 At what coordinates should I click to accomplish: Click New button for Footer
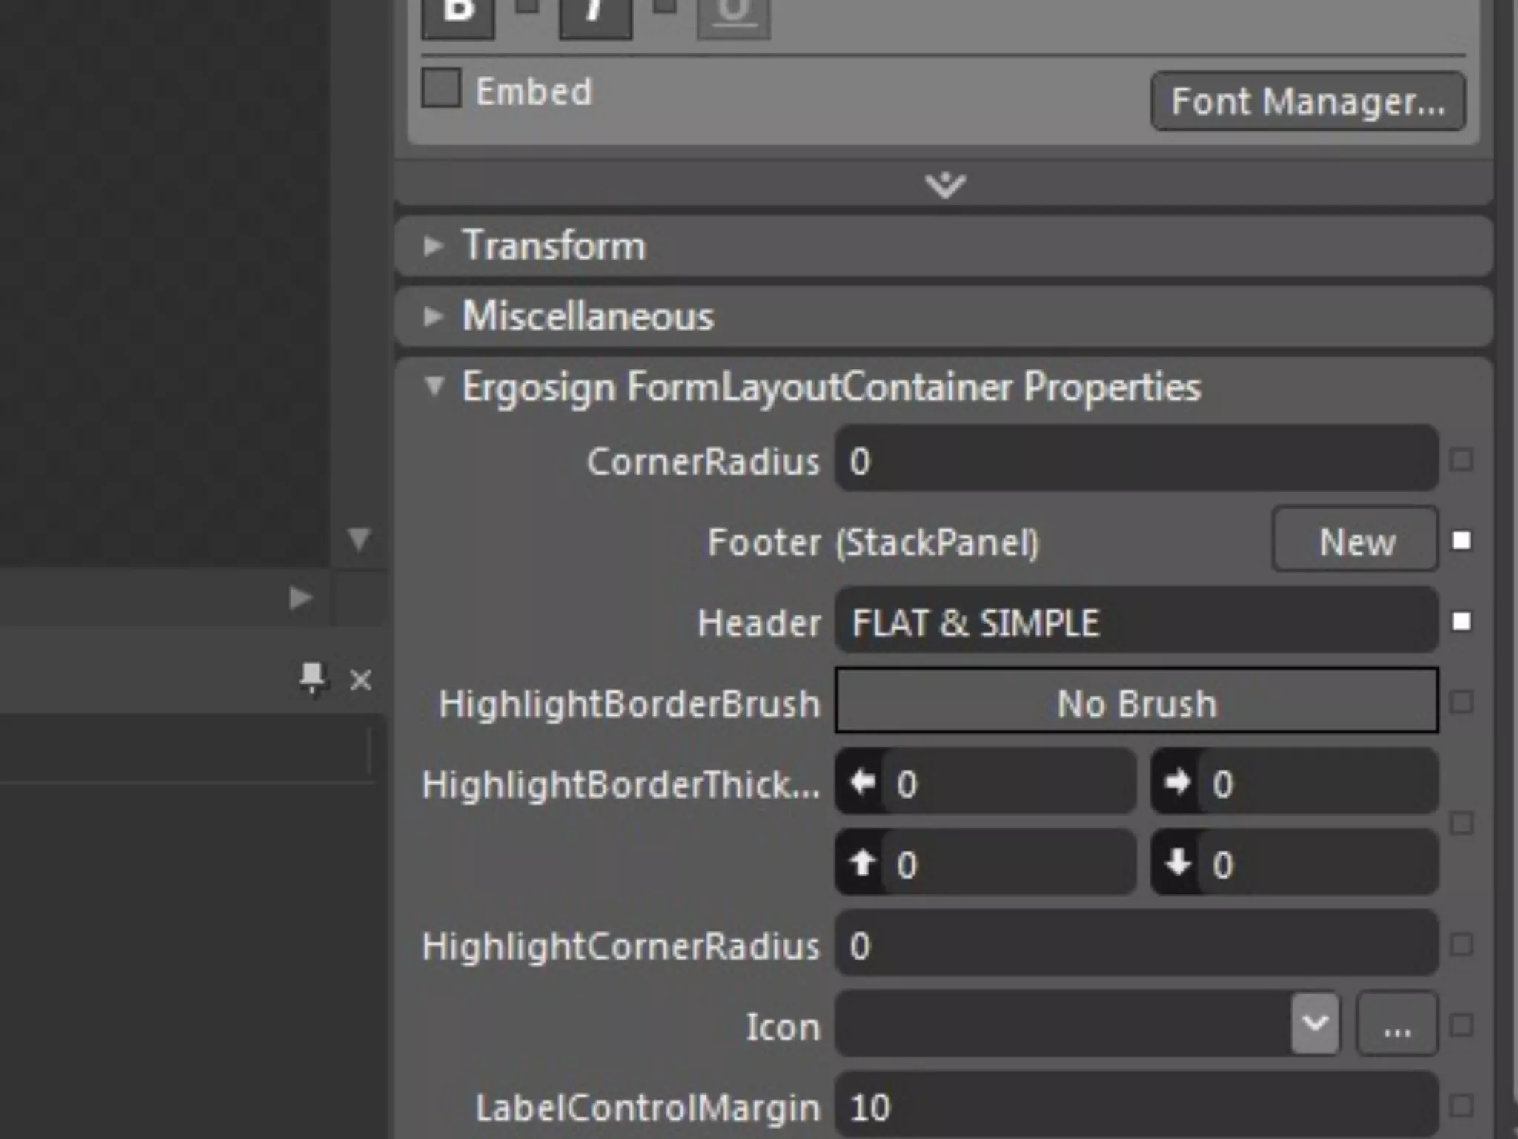coord(1355,541)
